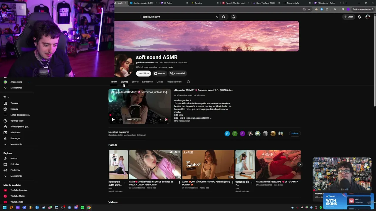Subscribe with the Suscribirse button
376x211 pixels.
point(144,74)
